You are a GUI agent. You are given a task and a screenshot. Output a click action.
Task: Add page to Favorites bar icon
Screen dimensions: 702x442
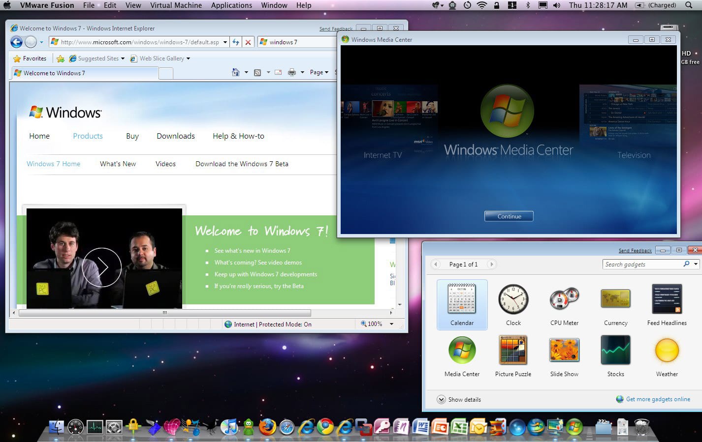click(x=61, y=59)
